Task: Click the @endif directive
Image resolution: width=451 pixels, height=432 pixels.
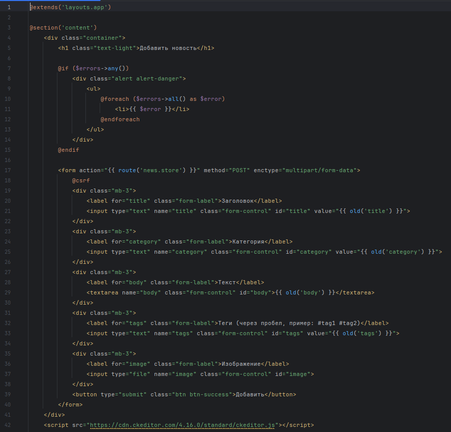Action: [69, 150]
